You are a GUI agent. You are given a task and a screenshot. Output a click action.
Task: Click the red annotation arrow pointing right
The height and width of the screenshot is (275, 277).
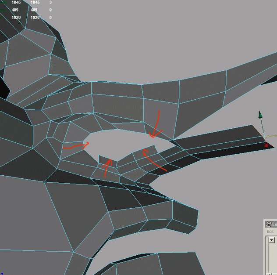[76, 146]
